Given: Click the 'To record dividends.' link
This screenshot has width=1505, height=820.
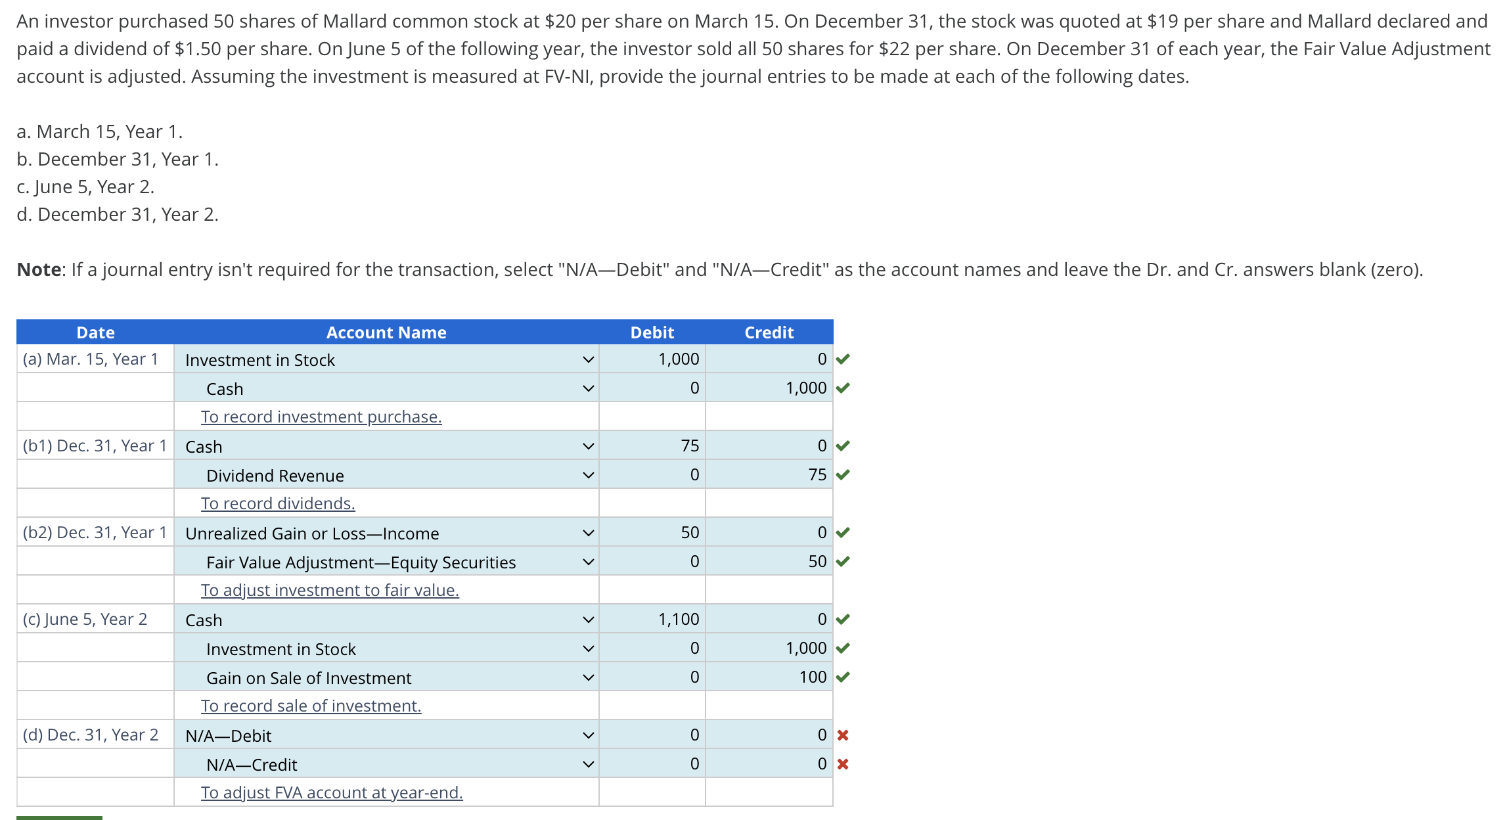Looking at the screenshot, I should pos(278,503).
